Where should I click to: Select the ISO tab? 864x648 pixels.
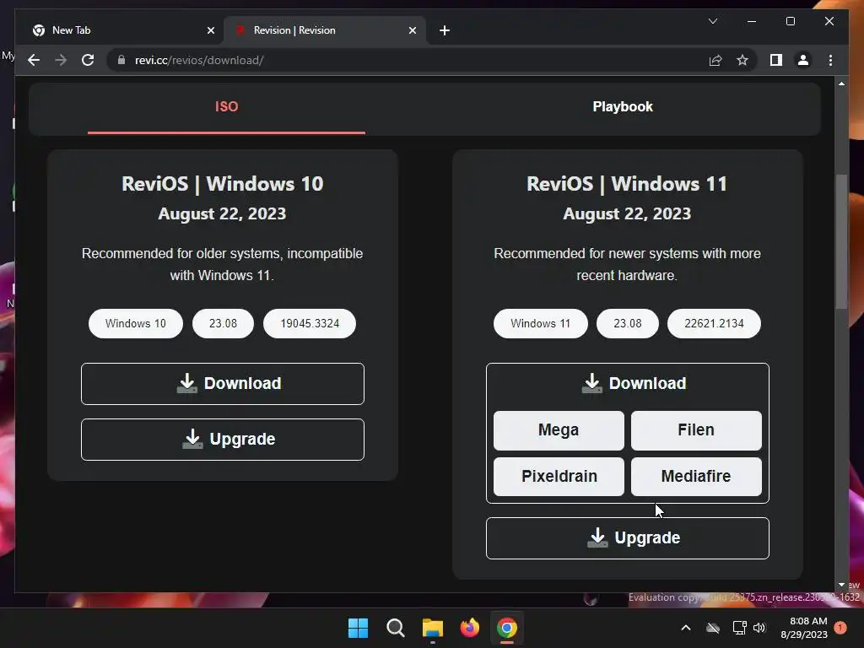(x=226, y=107)
